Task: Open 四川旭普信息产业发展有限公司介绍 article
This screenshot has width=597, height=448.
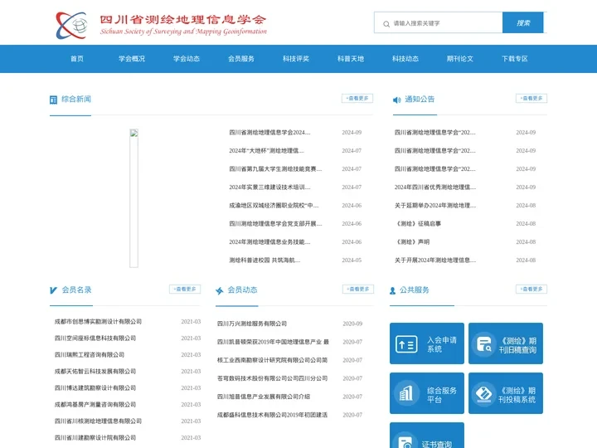Action: point(264,397)
